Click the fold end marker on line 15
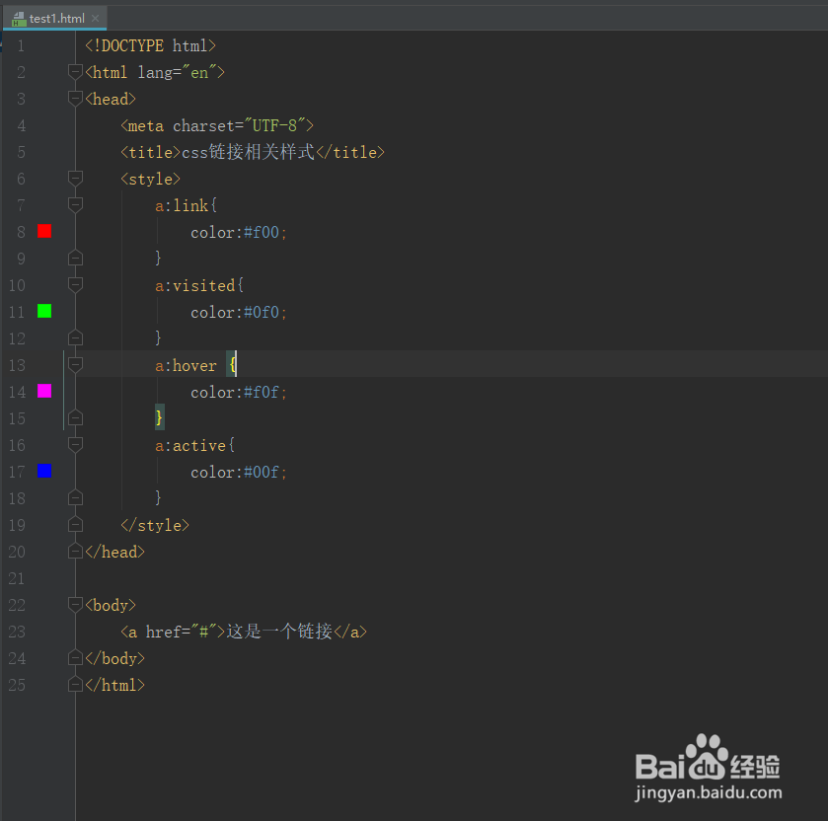 pos(76,417)
